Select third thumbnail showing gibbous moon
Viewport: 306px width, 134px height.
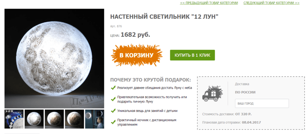point(54,119)
